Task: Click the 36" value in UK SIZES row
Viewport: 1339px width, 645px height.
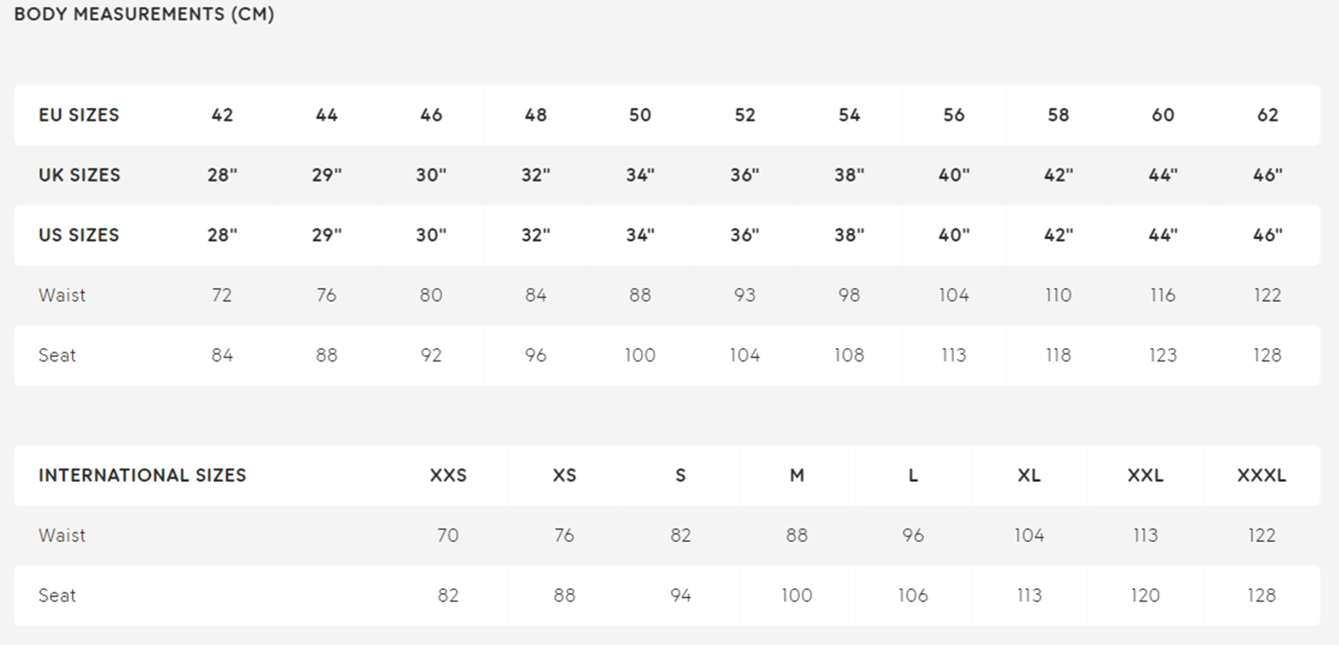Action: [x=745, y=176]
